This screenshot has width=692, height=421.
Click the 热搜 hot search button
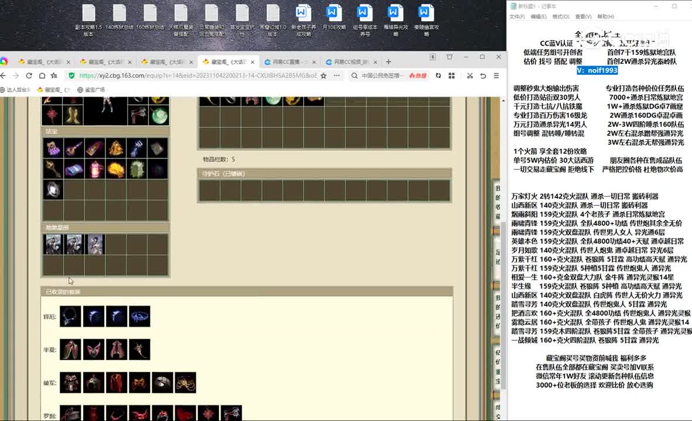click(417, 76)
